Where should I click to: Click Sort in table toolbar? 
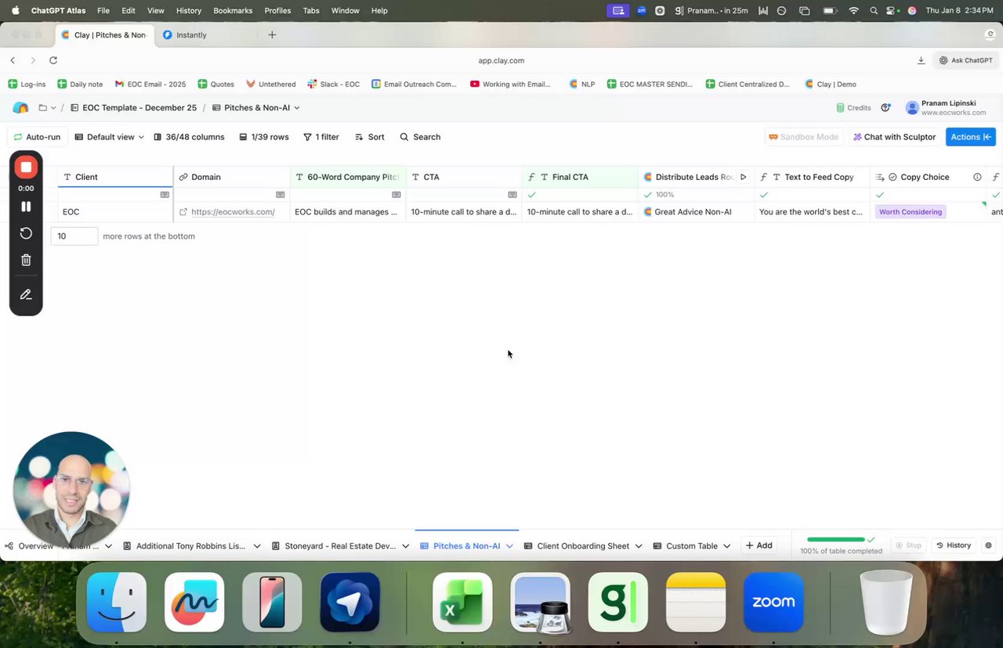click(x=370, y=137)
